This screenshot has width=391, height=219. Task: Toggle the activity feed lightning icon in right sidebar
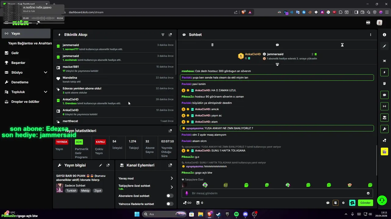click(384, 72)
